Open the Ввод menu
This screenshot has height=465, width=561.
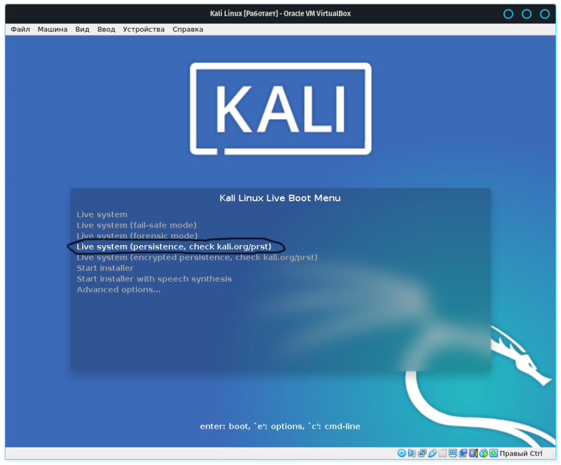[106, 30]
